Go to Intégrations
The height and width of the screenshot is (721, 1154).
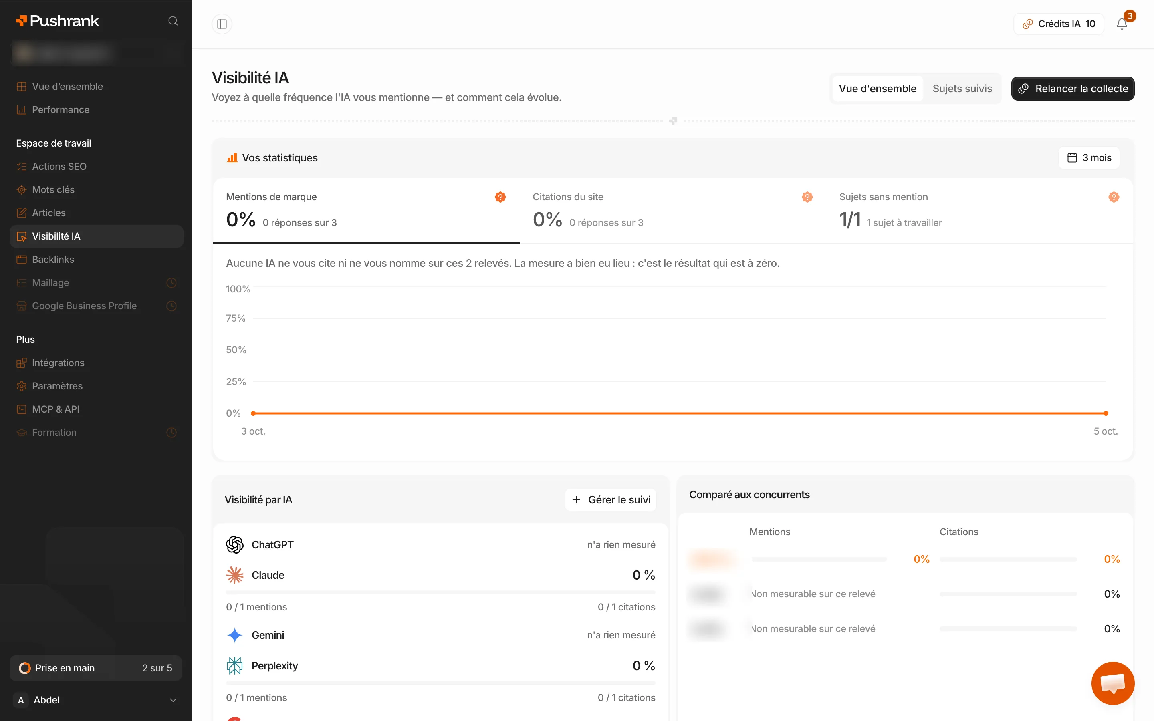(x=96, y=363)
